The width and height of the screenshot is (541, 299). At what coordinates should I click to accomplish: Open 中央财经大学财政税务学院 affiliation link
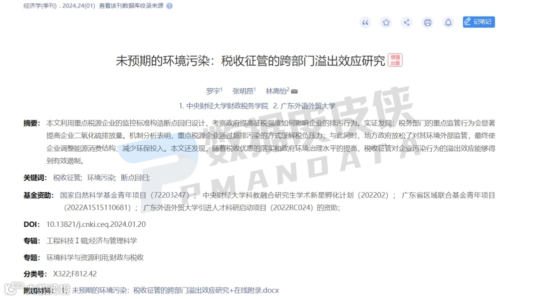[223, 106]
